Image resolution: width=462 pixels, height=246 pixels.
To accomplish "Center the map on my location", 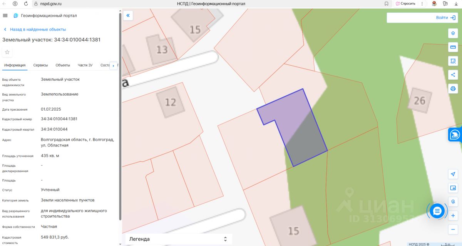I will click(x=453, y=174).
